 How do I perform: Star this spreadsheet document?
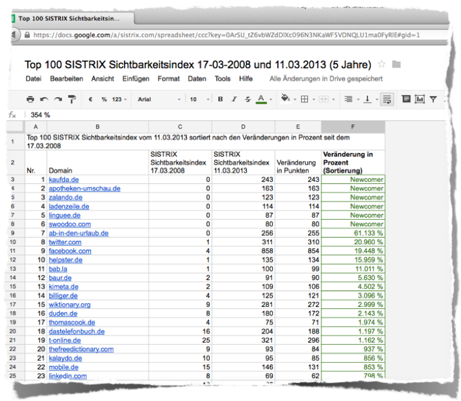[x=382, y=65]
